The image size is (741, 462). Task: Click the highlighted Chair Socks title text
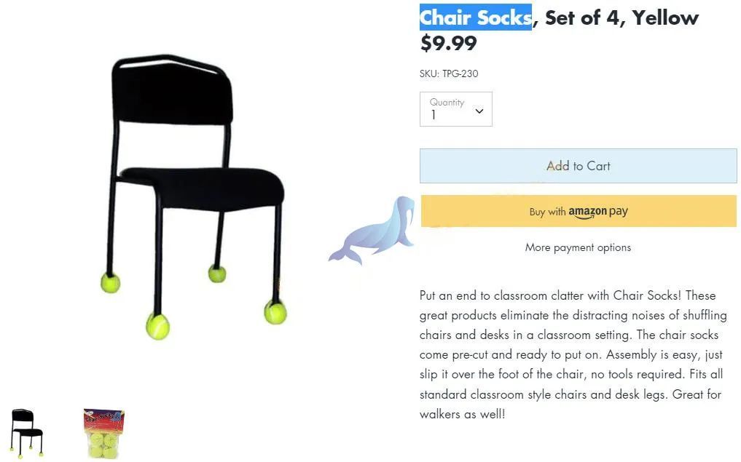pos(475,17)
